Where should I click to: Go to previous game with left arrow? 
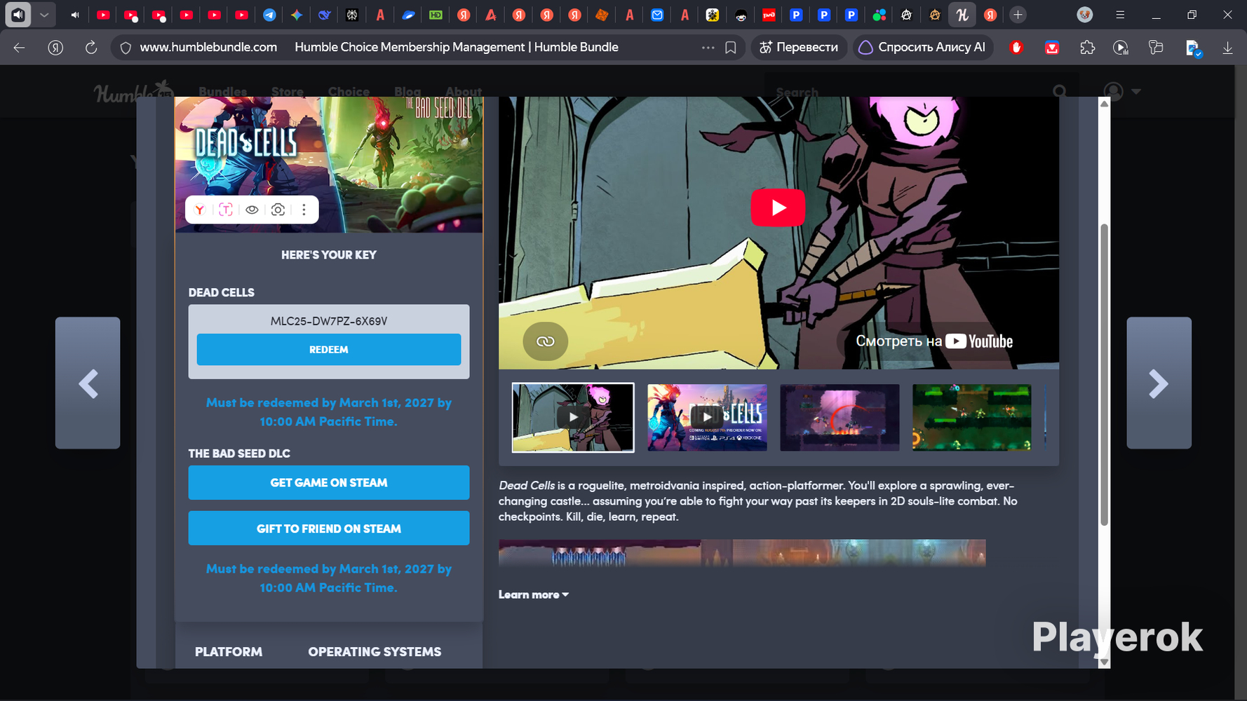pyautogui.click(x=88, y=383)
